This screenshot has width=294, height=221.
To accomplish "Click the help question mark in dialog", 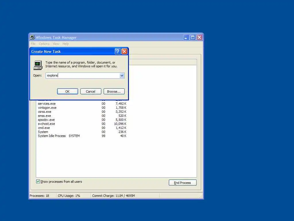I will click(x=117, y=52).
